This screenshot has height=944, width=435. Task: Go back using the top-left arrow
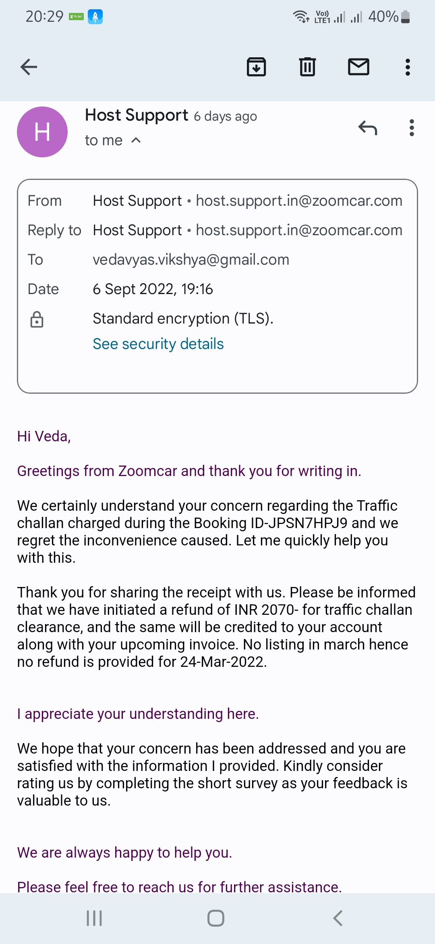point(29,67)
